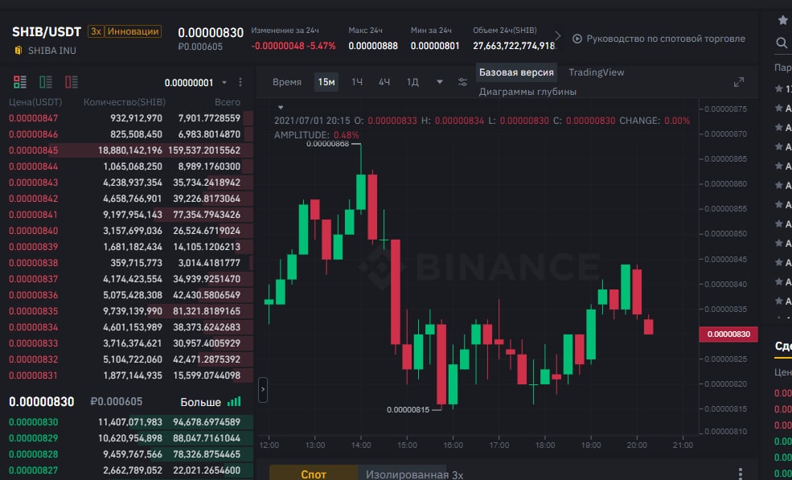Open order book more options menu
Image resolution: width=792 pixels, height=480 pixels.
click(x=240, y=82)
